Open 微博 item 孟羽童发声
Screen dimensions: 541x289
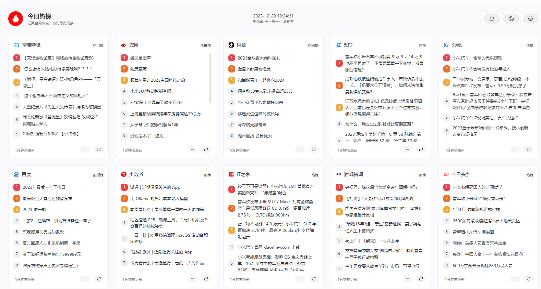141,58
